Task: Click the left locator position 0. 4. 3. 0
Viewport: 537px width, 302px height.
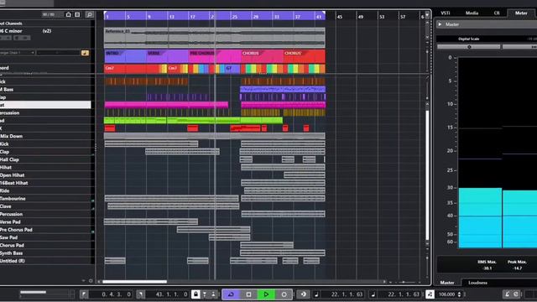Action: point(116,294)
